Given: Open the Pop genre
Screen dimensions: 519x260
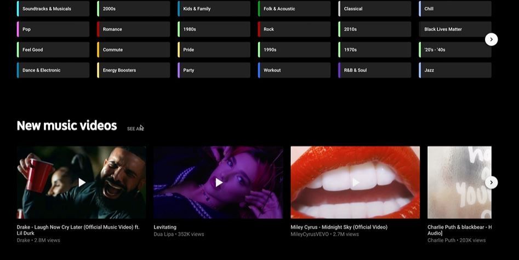Looking at the screenshot, I should coord(53,29).
